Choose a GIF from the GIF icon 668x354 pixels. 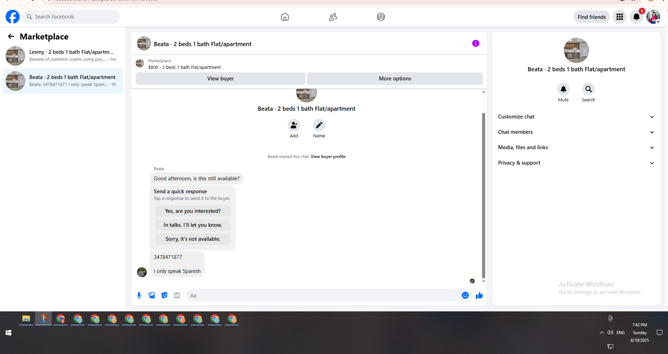click(177, 295)
